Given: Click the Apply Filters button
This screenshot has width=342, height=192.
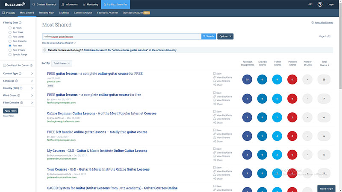Looking at the screenshot, I should pos(11,111).
